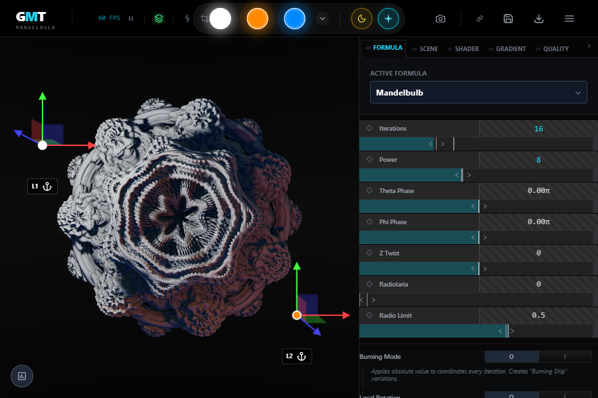598x398 pixels.
Task: Set Burning Mode toggle to I
Action: click(x=565, y=356)
